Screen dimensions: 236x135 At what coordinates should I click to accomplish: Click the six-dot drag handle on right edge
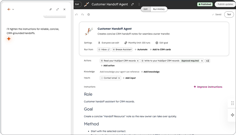[232, 103]
